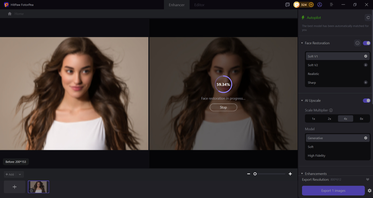Turn off the AI Upscale toggle
The image size is (373, 198).
pyautogui.click(x=366, y=101)
